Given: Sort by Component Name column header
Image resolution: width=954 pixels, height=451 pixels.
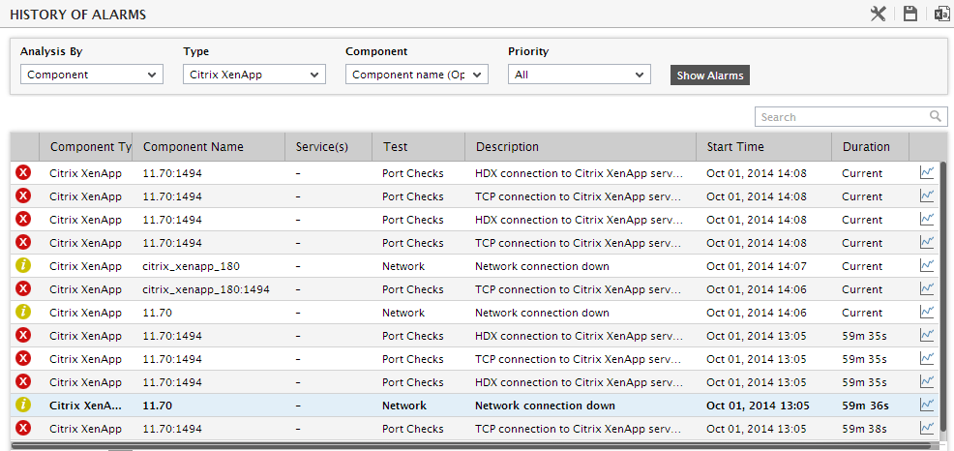Looking at the screenshot, I should tap(208, 147).
